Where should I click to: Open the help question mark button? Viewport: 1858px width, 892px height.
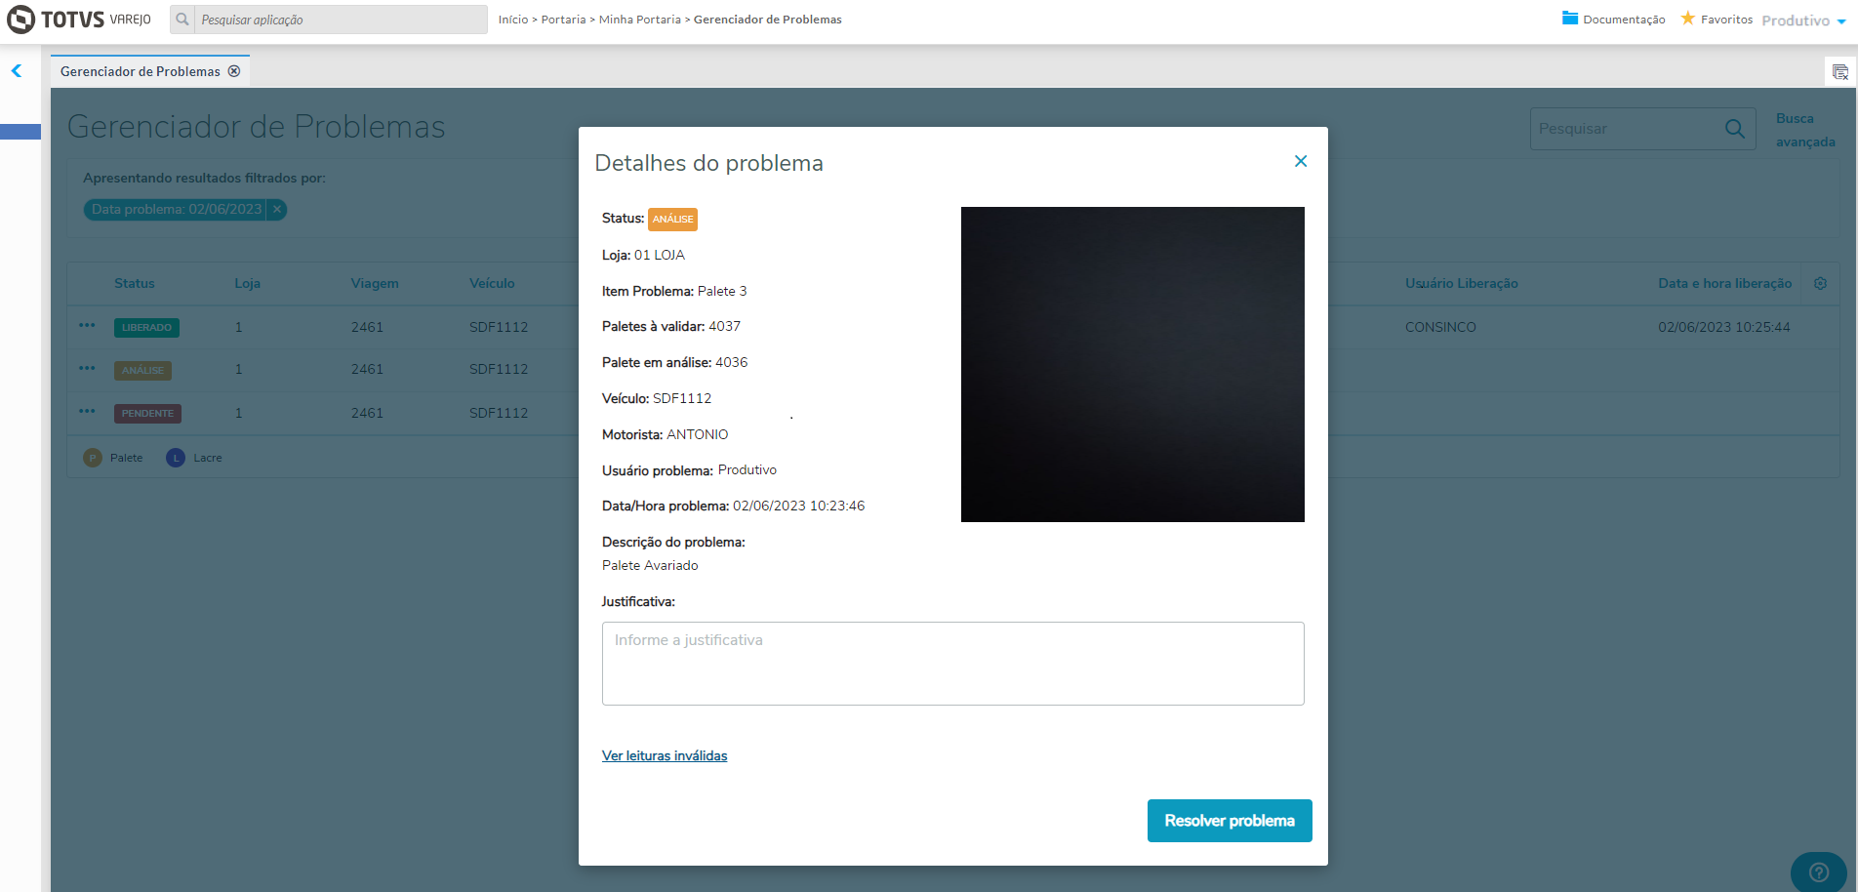[1818, 872]
